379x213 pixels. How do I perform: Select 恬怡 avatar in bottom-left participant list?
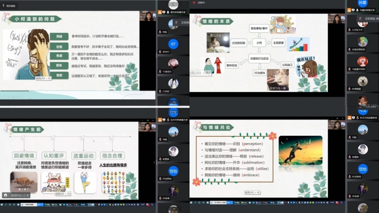(173, 171)
